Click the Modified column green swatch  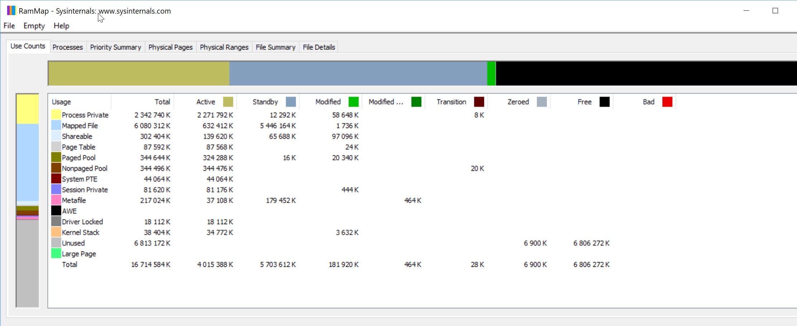pos(354,102)
